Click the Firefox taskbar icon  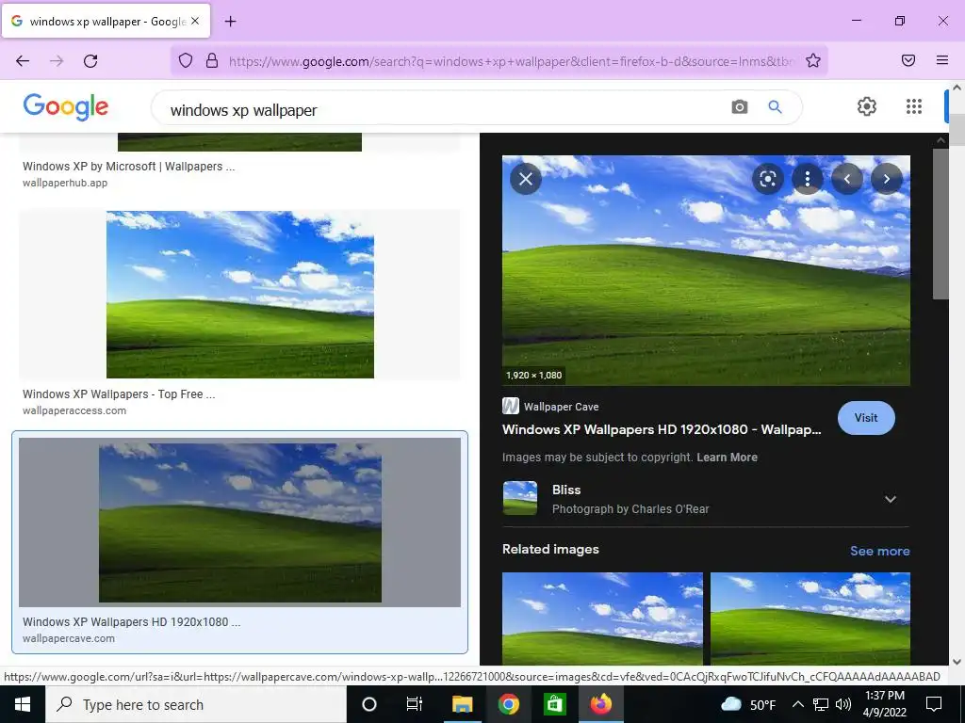[x=600, y=704]
